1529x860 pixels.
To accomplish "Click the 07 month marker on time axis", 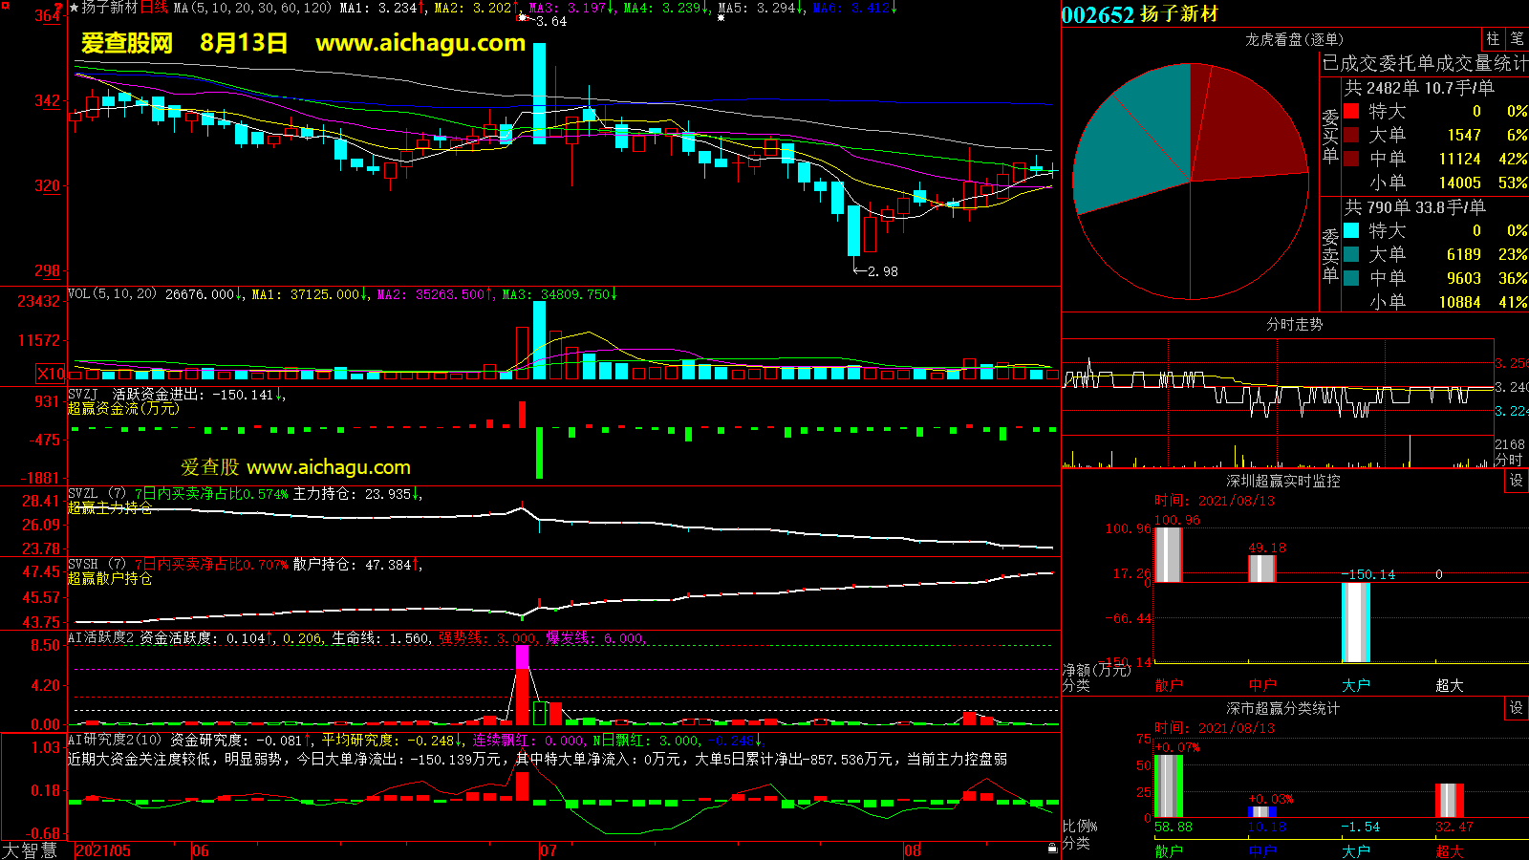I will tap(548, 850).
